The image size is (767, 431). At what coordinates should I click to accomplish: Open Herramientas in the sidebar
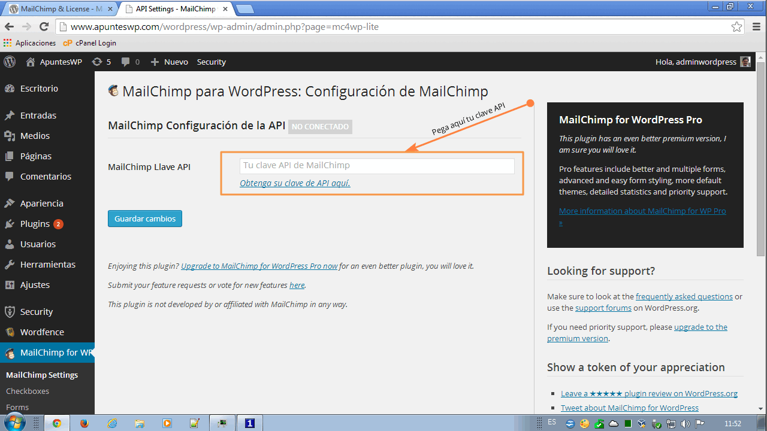[47, 264]
